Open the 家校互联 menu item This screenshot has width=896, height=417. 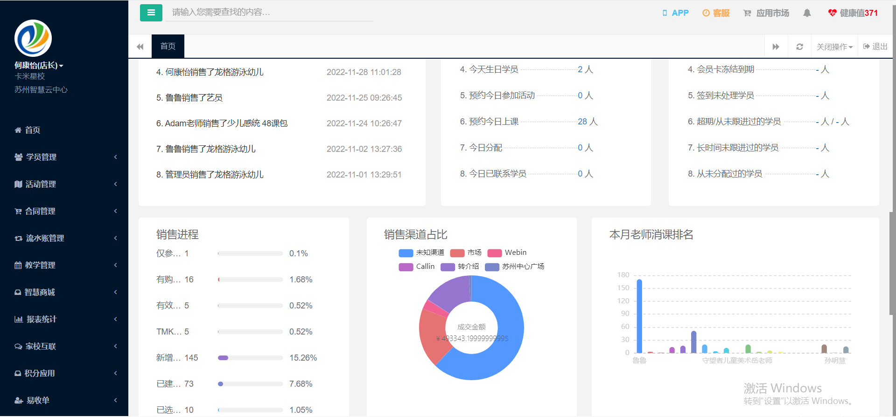pyautogui.click(x=64, y=346)
